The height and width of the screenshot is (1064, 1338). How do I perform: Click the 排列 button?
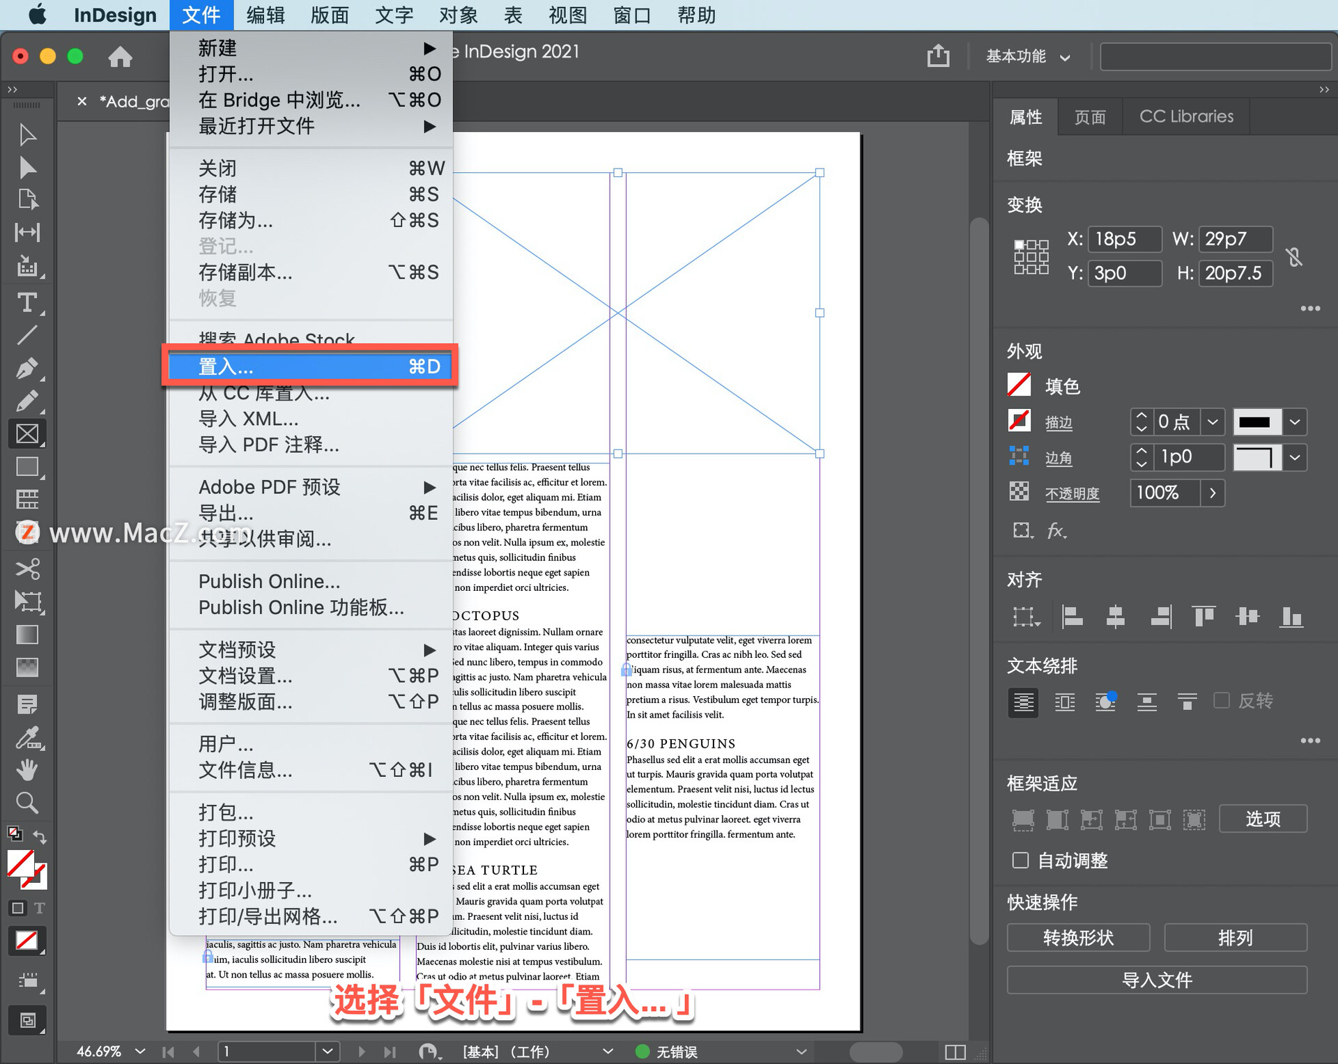pyautogui.click(x=1236, y=938)
